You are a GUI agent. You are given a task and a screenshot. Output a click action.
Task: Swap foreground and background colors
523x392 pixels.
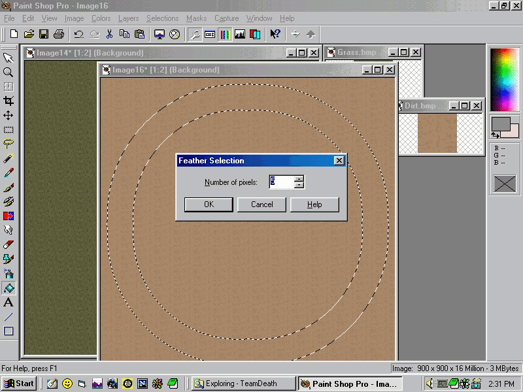[496, 135]
